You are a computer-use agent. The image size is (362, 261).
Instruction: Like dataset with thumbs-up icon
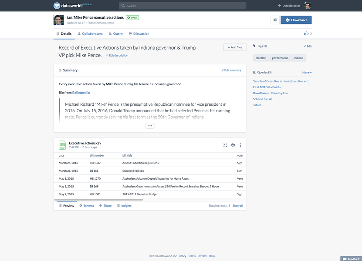[x=306, y=33]
